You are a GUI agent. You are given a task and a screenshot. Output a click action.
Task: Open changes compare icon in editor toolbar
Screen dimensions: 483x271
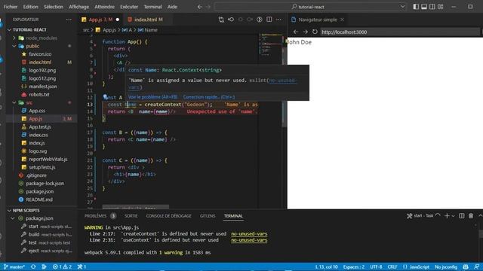221,20
